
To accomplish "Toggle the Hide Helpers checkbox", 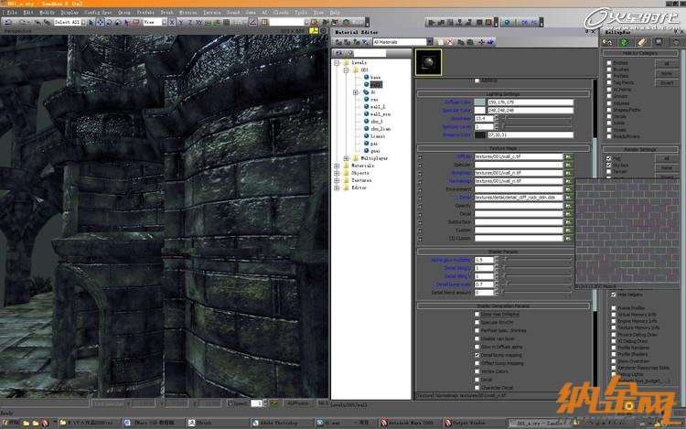I will tap(614, 294).
